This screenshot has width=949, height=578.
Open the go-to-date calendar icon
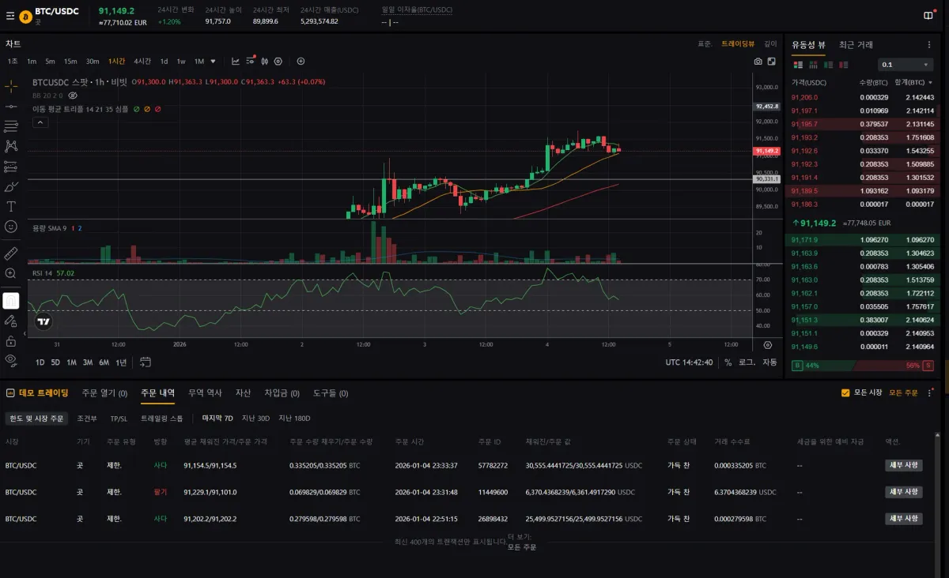point(146,362)
